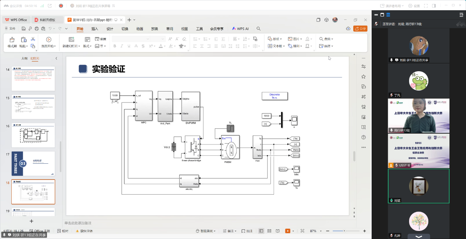The width and height of the screenshot is (466, 239).
Task: Open the WPS AI assistant
Action: click(240, 29)
